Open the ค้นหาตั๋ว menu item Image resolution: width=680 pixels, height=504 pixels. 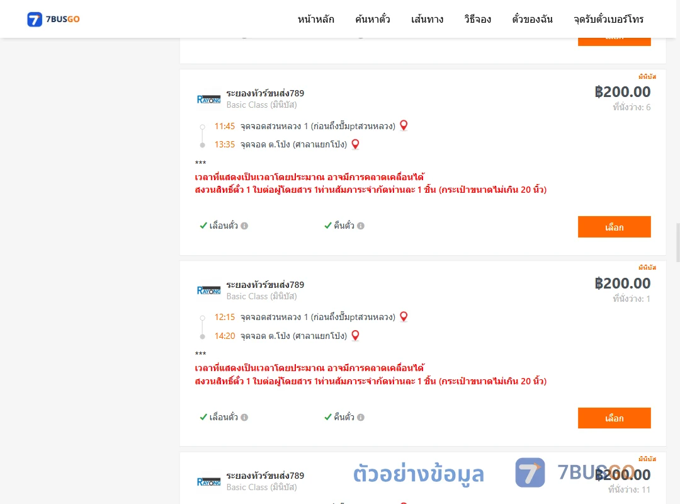click(373, 19)
